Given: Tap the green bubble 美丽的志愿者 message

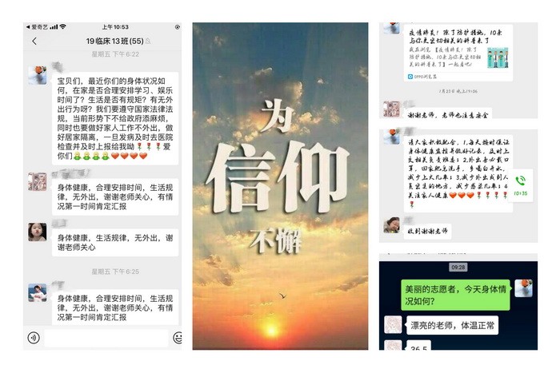Looking at the screenshot, I should tap(455, 295).
